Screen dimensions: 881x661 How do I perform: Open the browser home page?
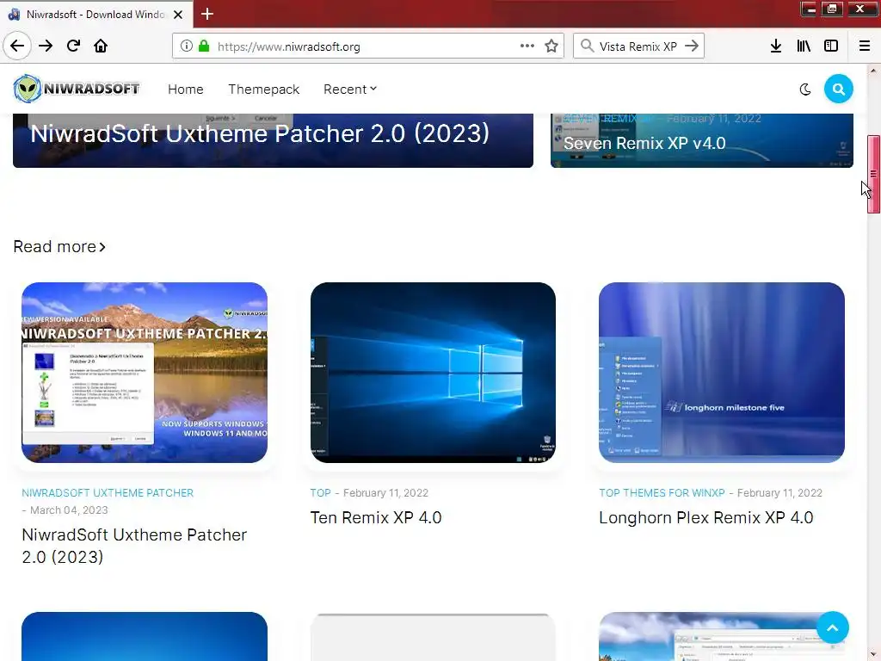coord(101,46)
